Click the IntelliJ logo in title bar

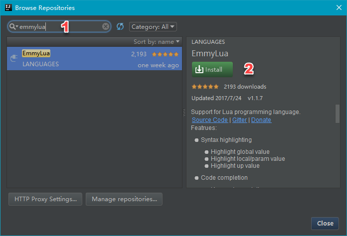[x=8, y=8]
